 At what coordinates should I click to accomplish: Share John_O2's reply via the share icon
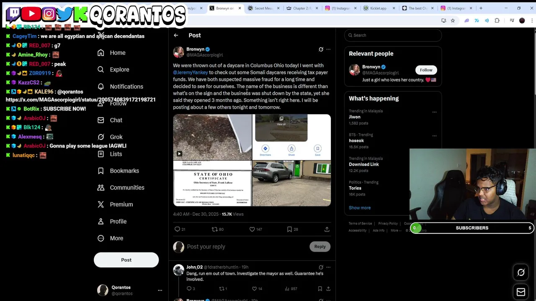pyautogui.click(x=328, y=288)
